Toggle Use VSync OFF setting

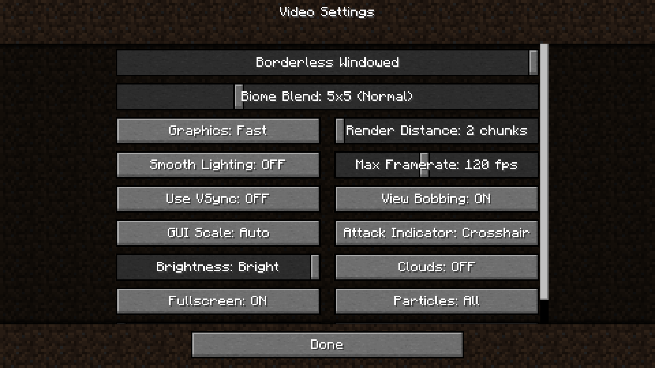click(218, 199)
